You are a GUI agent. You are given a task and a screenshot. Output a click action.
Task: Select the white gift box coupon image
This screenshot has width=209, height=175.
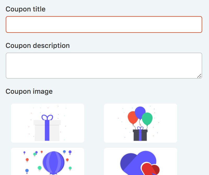pyautogui.click(x=48, y=123)
